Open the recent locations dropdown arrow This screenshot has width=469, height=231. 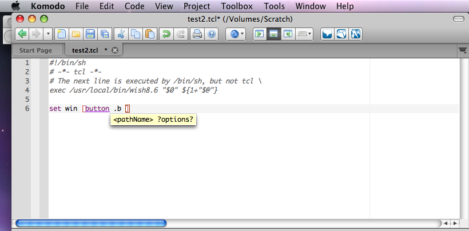tap(48, 34)
